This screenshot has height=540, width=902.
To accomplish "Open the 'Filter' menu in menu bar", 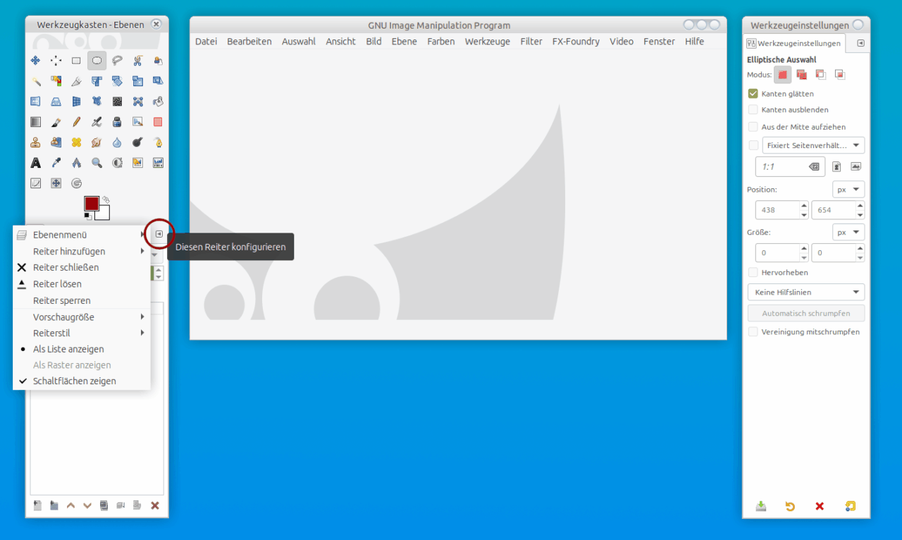I will click(x=531, y=42).
